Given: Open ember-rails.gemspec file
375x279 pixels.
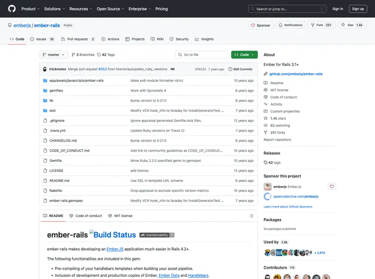Looking at the screenshot, I should (x=66, y=201).
